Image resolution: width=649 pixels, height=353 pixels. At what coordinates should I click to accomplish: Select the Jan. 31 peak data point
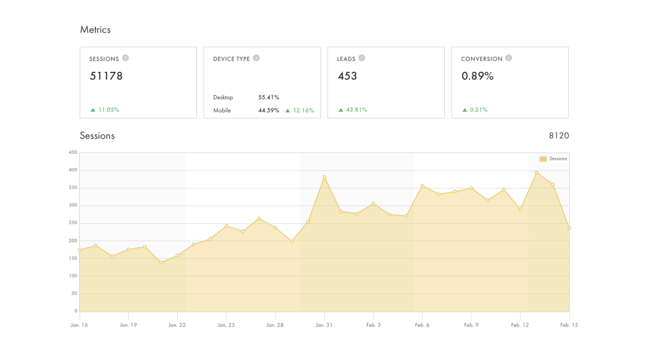point(324,177)
